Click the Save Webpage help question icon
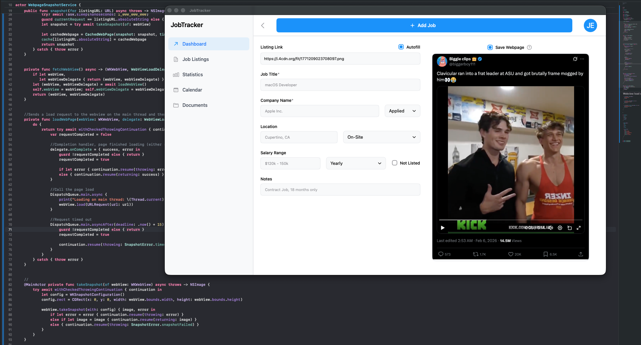641x345 pixels. pos(529,47)
